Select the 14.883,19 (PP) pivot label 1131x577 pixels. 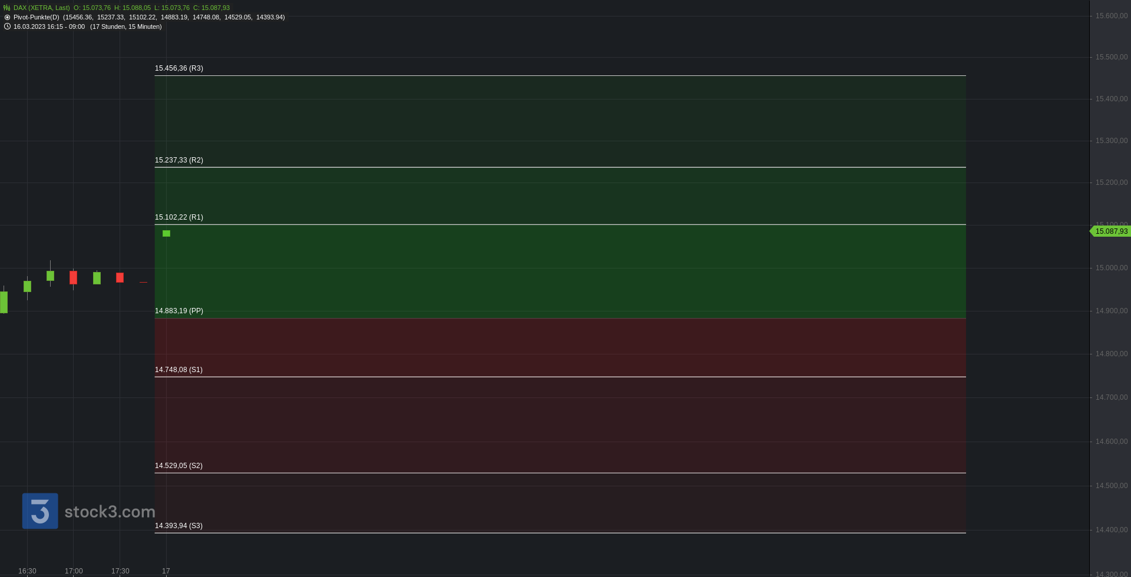pos(179,311)
